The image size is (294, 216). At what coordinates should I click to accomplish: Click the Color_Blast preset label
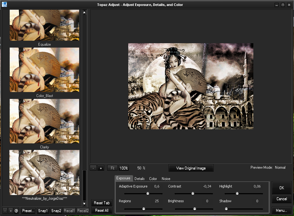(x=44, y=96)
